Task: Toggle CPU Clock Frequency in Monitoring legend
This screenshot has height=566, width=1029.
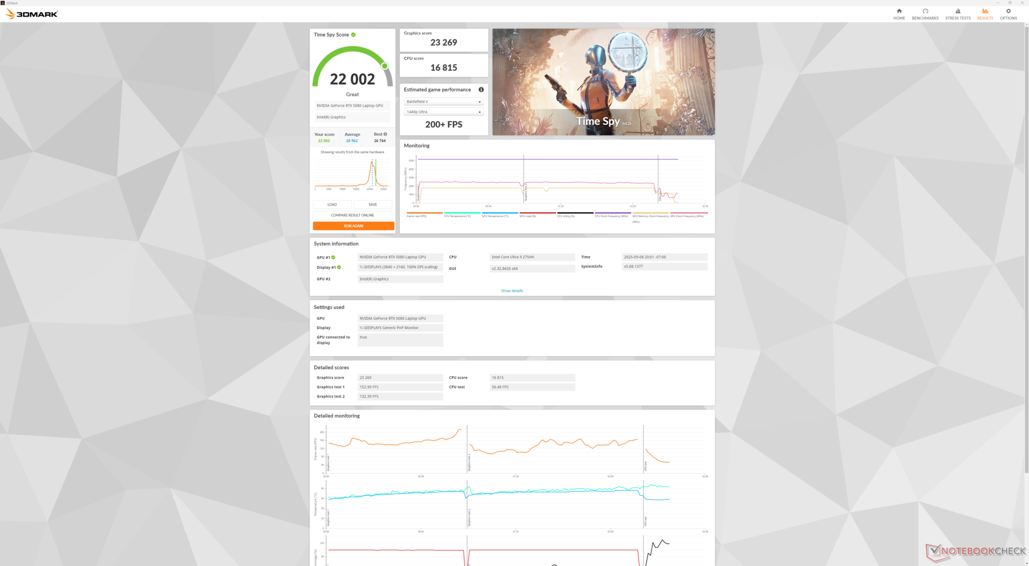Action: pos(612,216)
